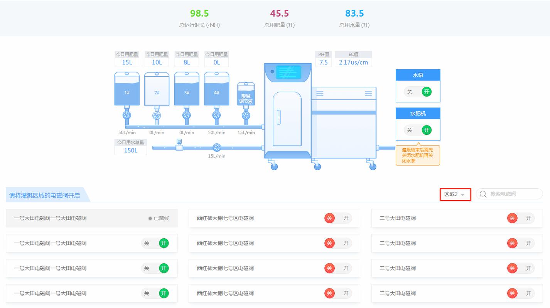Click the valve icon below tank 4#
This screenshot has width=550, height=308.
click(216, 115)
